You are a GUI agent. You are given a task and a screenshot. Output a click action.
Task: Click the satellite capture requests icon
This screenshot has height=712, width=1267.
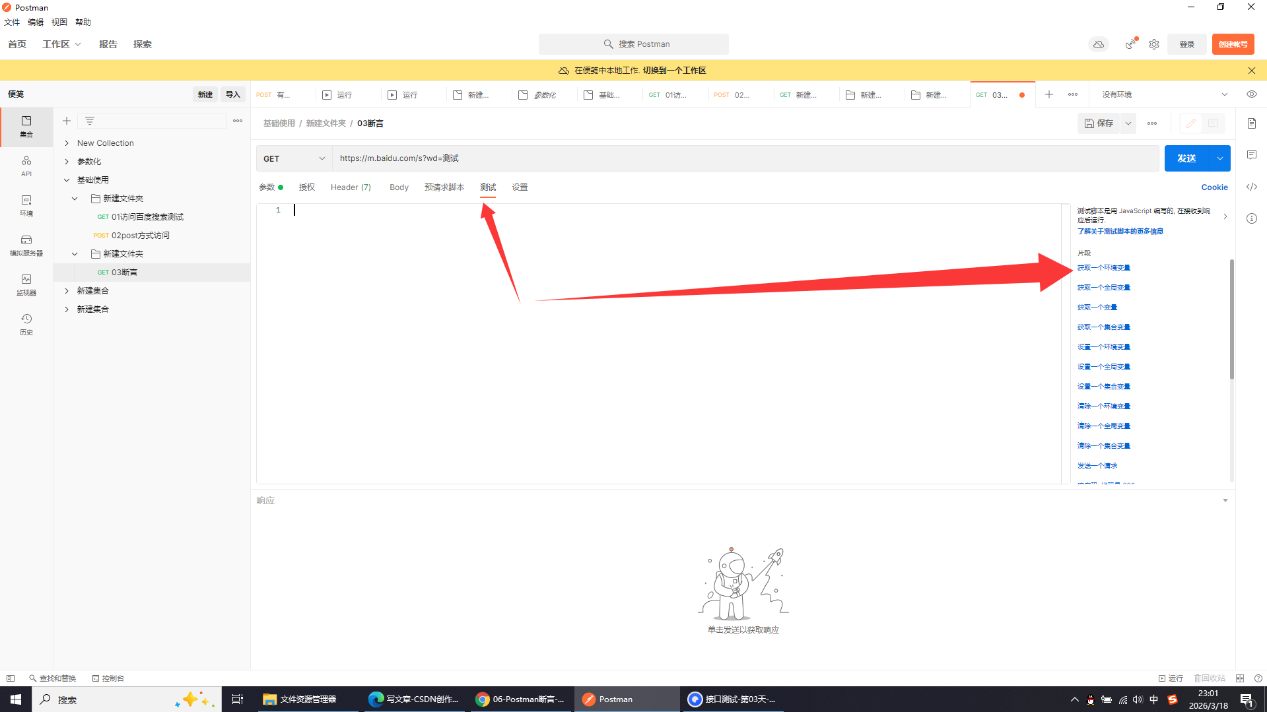pyautogui.click(x=1131, y=44)
